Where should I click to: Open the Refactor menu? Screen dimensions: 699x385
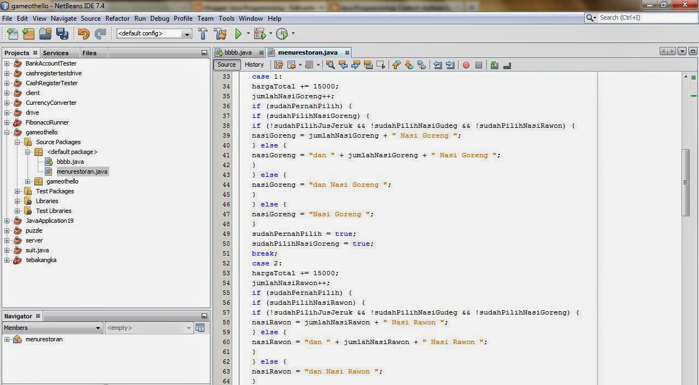tap(118, 18)
